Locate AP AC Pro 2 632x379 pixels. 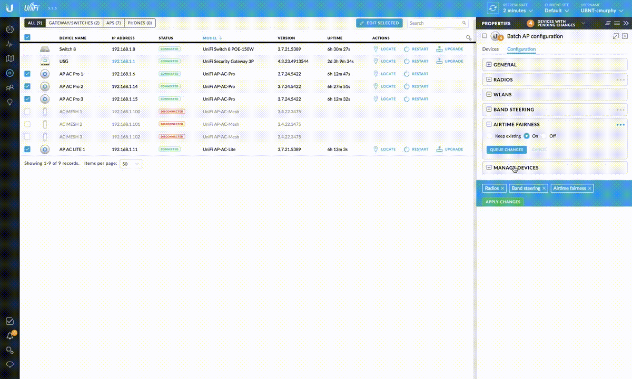click(384, 86)
